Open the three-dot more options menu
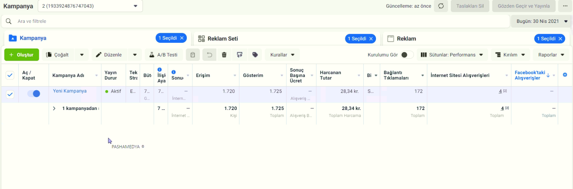Screen dimensions: 573x189 pos(565,6)
